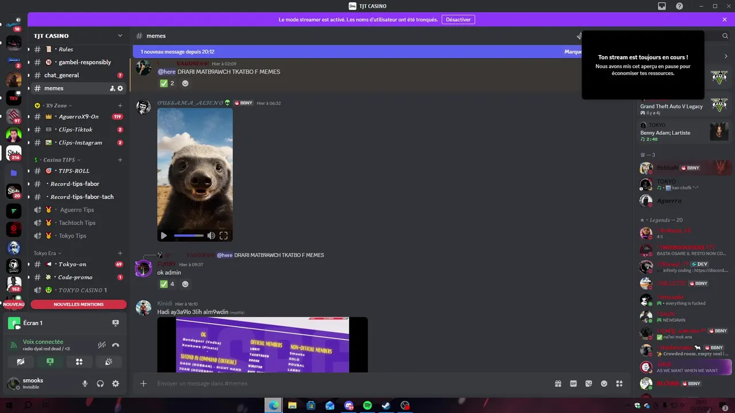Toggle noise suppression in the voice panel

[x=102, y=345]
